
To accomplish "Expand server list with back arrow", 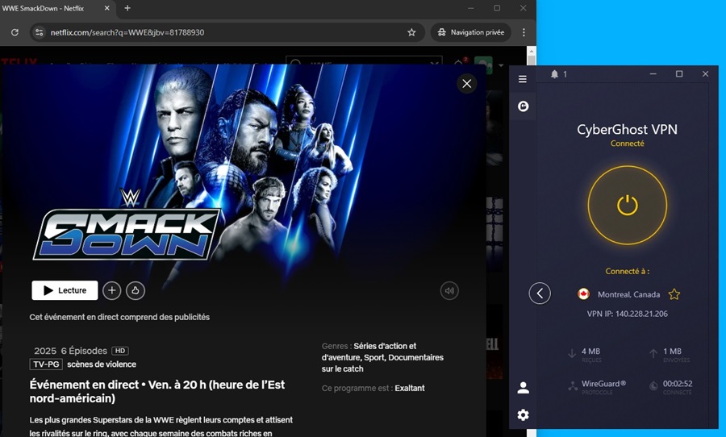I will click(x=540, y=293).
